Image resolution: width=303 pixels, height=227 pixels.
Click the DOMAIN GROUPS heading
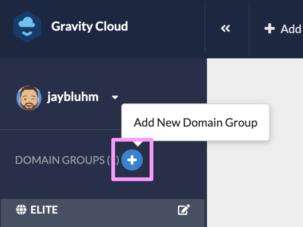[67, 160]
